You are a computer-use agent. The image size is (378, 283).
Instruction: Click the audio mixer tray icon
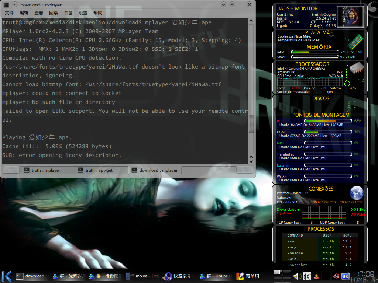[307, 276]
